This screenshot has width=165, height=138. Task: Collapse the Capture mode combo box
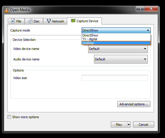(x=116, y=30)
